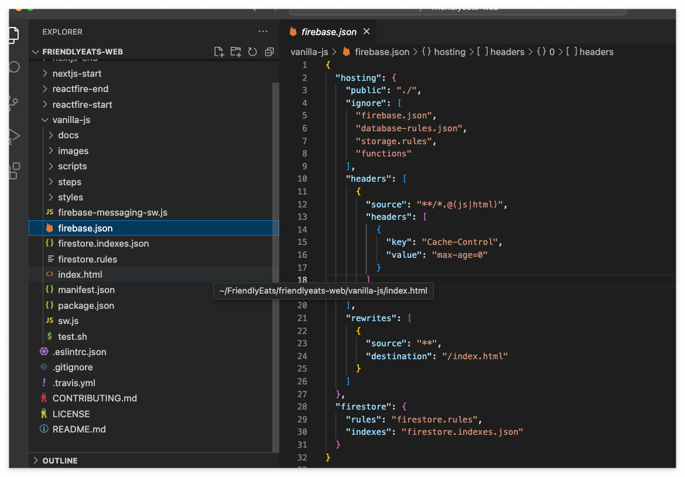Open .travis.yml file

pyautogui.click(x=154, y=383)
